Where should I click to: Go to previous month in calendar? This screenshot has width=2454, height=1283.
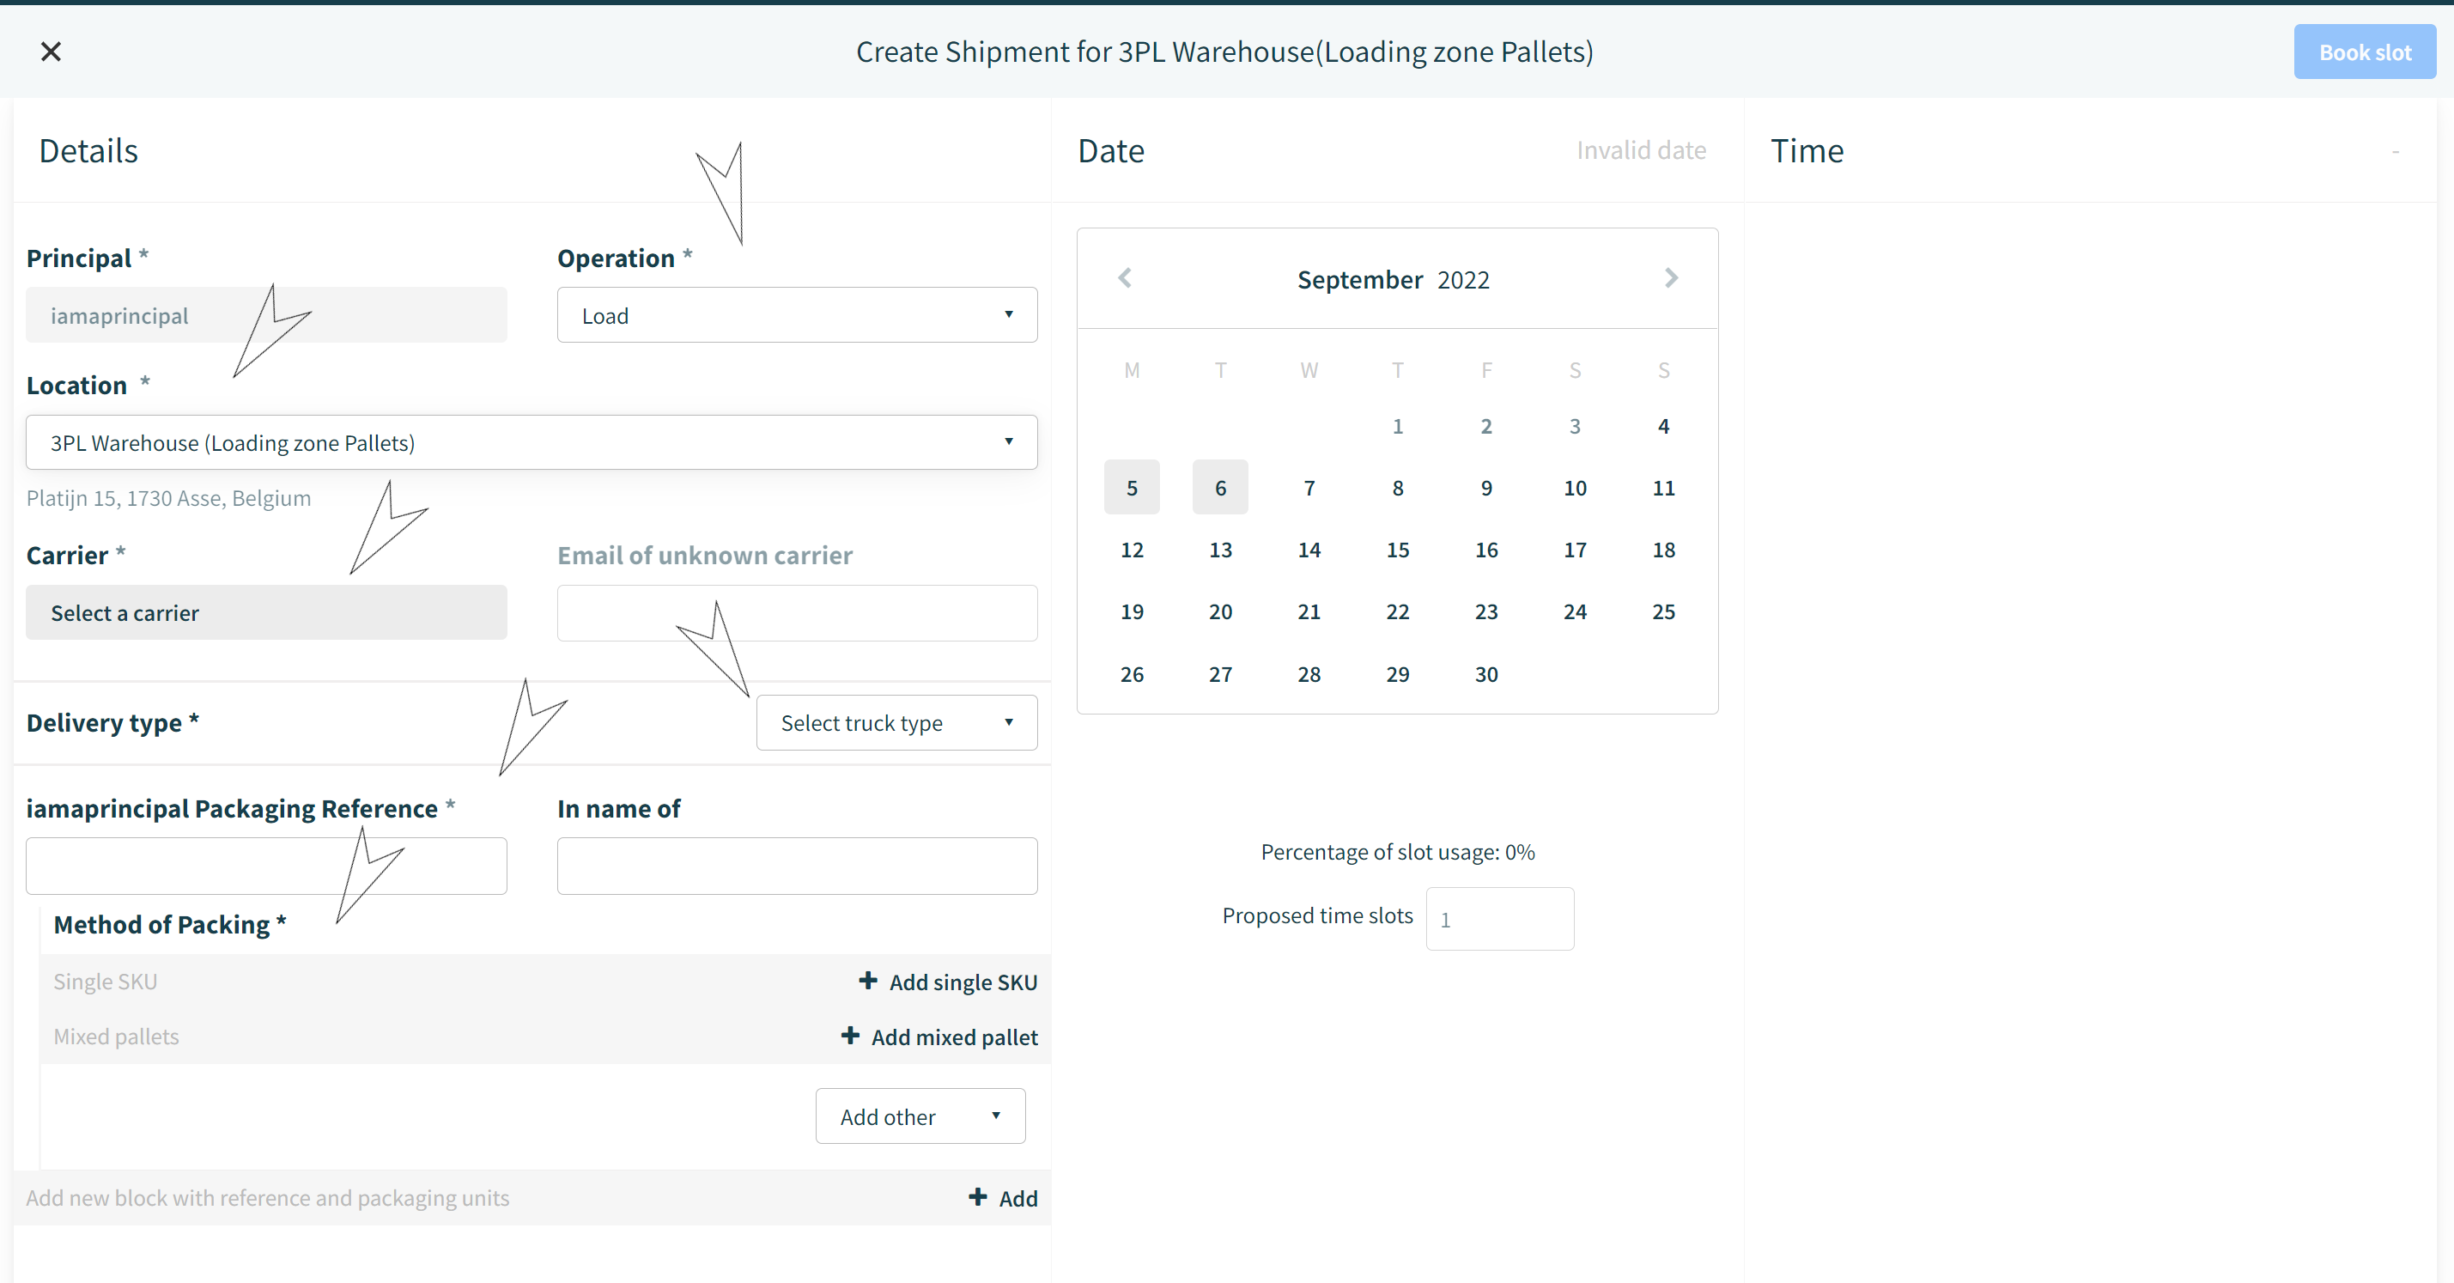(1125, 278)
